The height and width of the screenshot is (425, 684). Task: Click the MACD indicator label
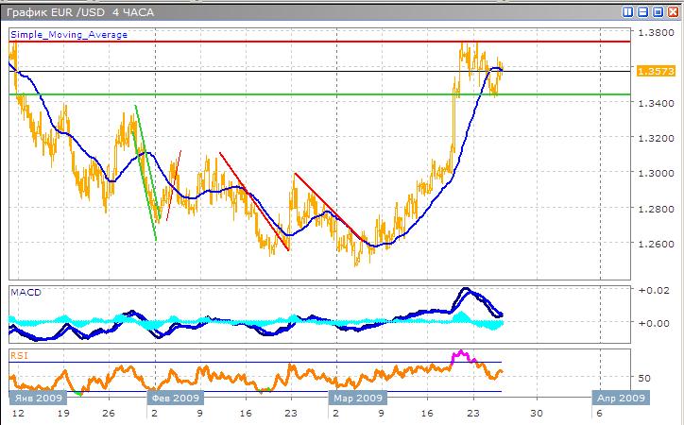[x=26, y=293]
